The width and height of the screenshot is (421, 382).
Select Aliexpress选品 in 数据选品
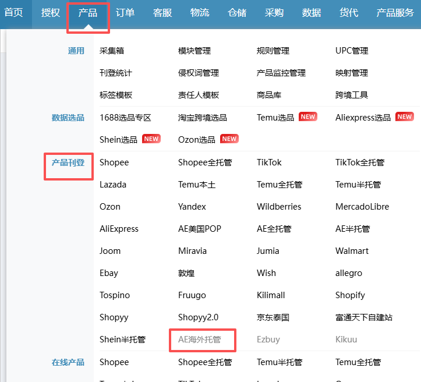[363, 117]
